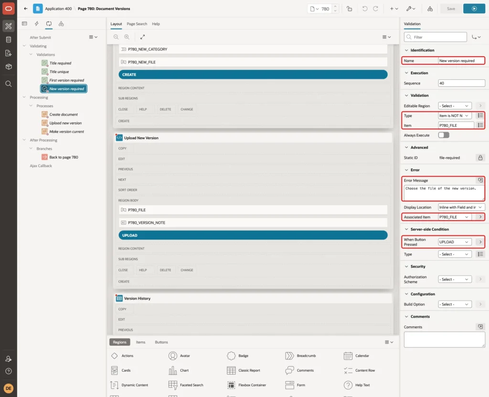Open the administration user icon
Image resolution: width=489 pixels, height=397 pixels.
[x=9, y=359]
